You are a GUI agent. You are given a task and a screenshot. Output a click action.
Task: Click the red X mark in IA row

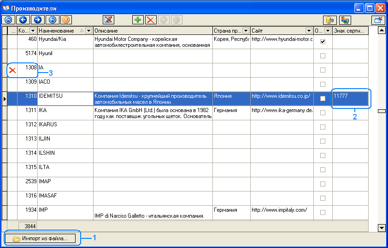[x=12, y=71]
